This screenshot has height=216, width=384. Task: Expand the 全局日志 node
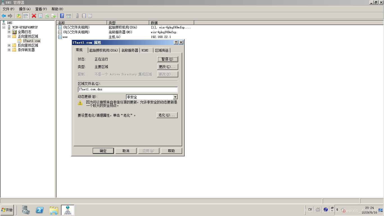click(x=9, y=32)
